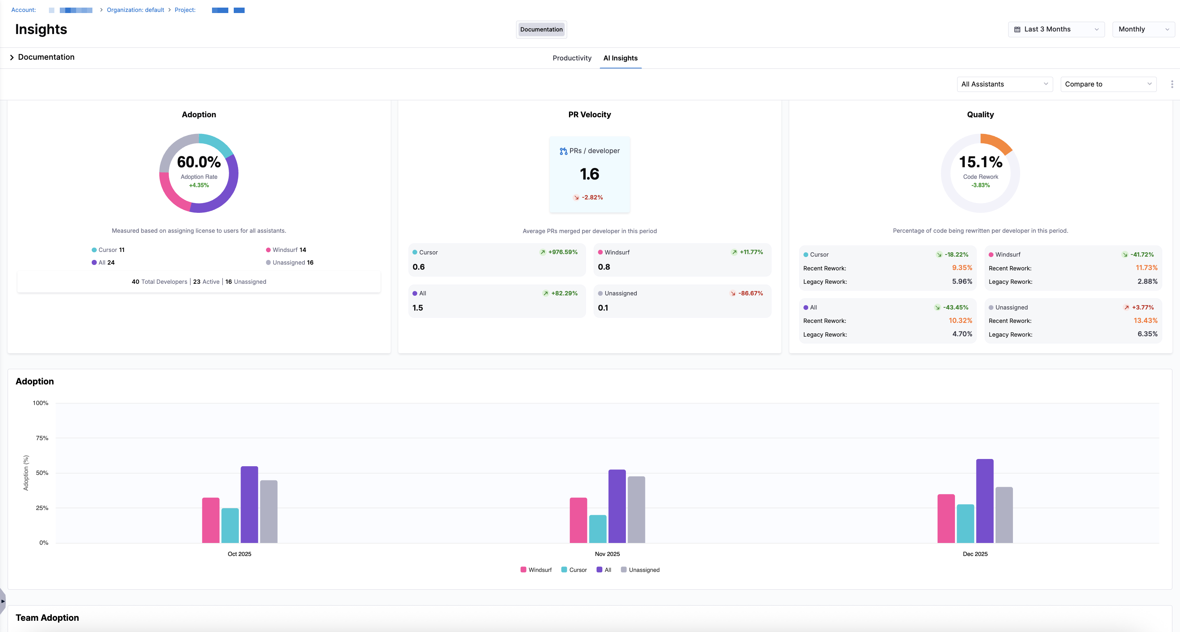The image size is (1180, 632).
Task: Select the AI Insights tab
Action: click(x=620, y=58)
